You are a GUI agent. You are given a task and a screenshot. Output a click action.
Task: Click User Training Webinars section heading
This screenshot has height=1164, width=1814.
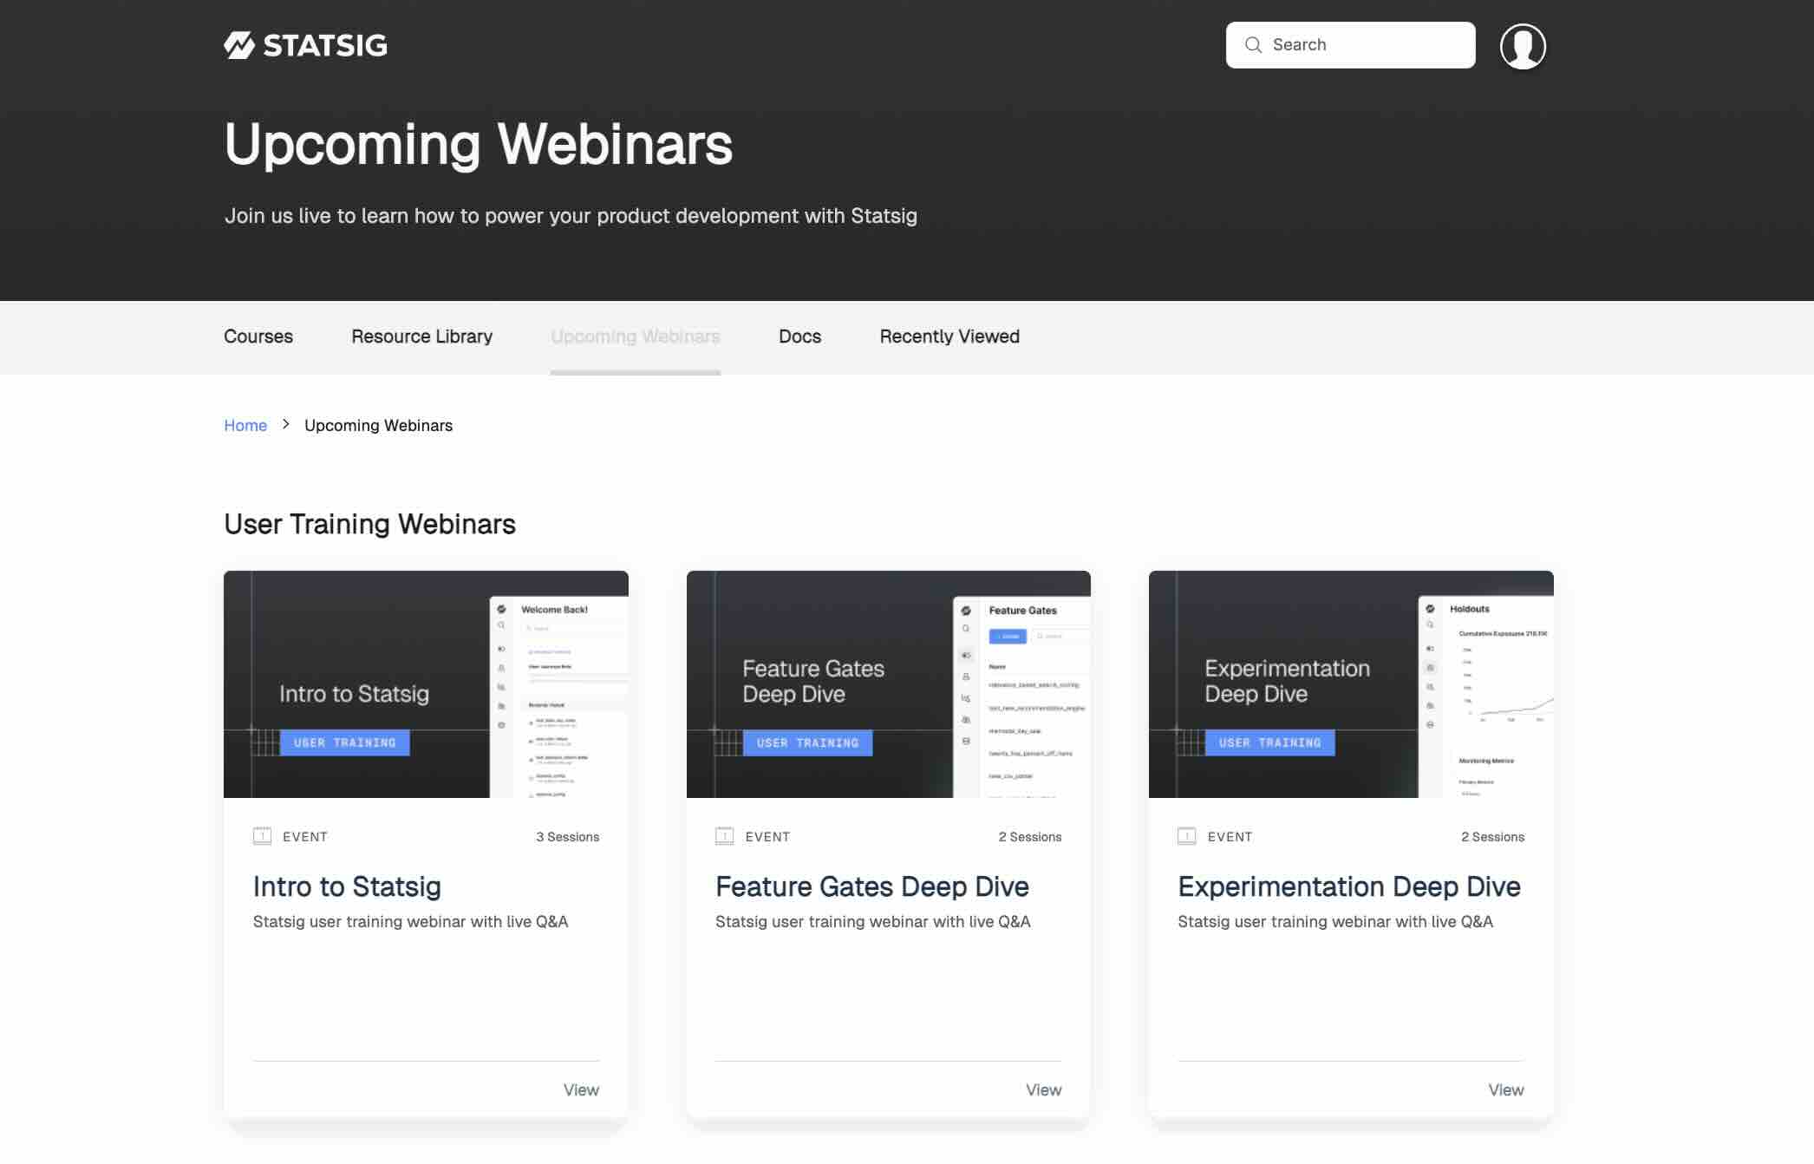point(369,524)
